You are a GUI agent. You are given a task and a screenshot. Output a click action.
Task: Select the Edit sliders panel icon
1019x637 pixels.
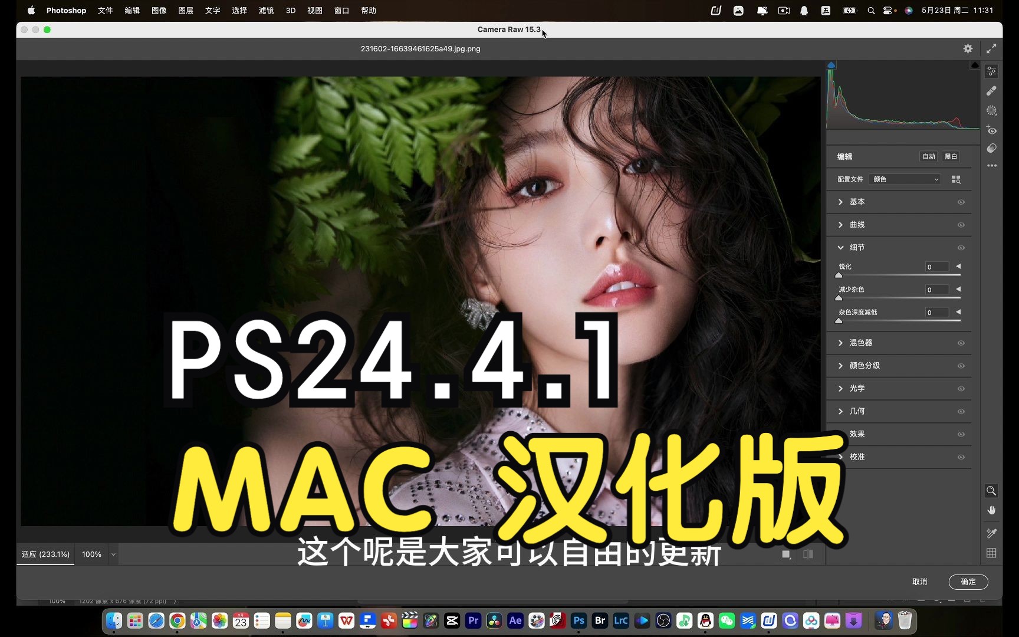992,71
